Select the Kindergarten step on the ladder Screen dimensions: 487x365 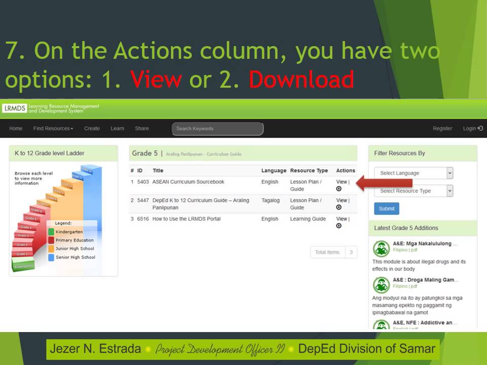coord(23,266)
